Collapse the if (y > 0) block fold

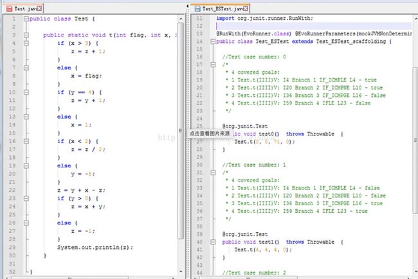[26, 198]
